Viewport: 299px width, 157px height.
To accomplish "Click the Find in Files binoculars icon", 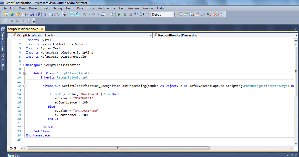I will tap(64, 15).
